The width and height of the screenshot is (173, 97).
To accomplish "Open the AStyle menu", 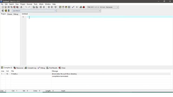I will 41,4.
